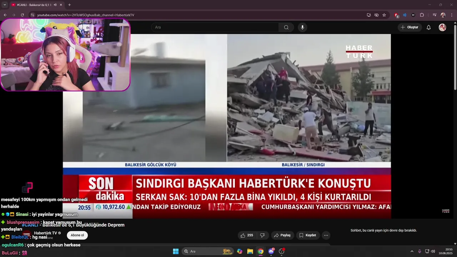Search by voice with the microphone icon
Viewport: 457px width, 257px height.
coord(302,27)
